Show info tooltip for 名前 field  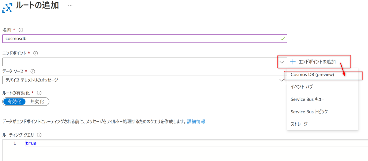point(21,30)
